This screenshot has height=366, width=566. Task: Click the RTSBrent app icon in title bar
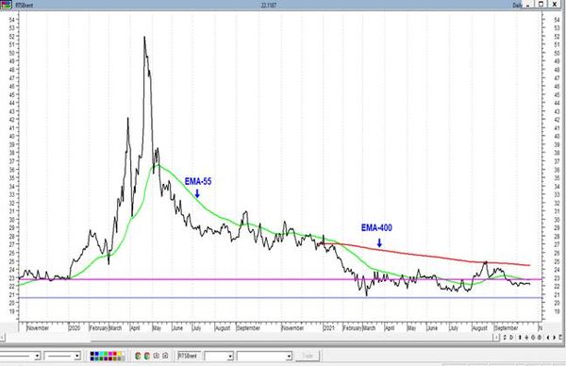coord(6,5)
